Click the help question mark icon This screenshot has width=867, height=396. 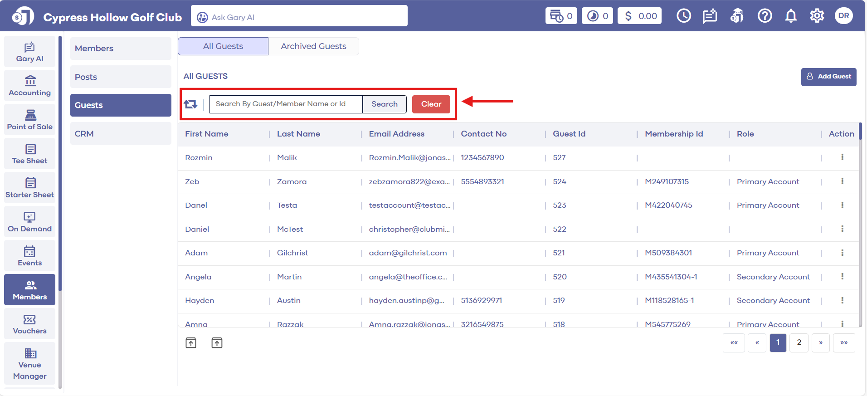[x=765, y=16]
